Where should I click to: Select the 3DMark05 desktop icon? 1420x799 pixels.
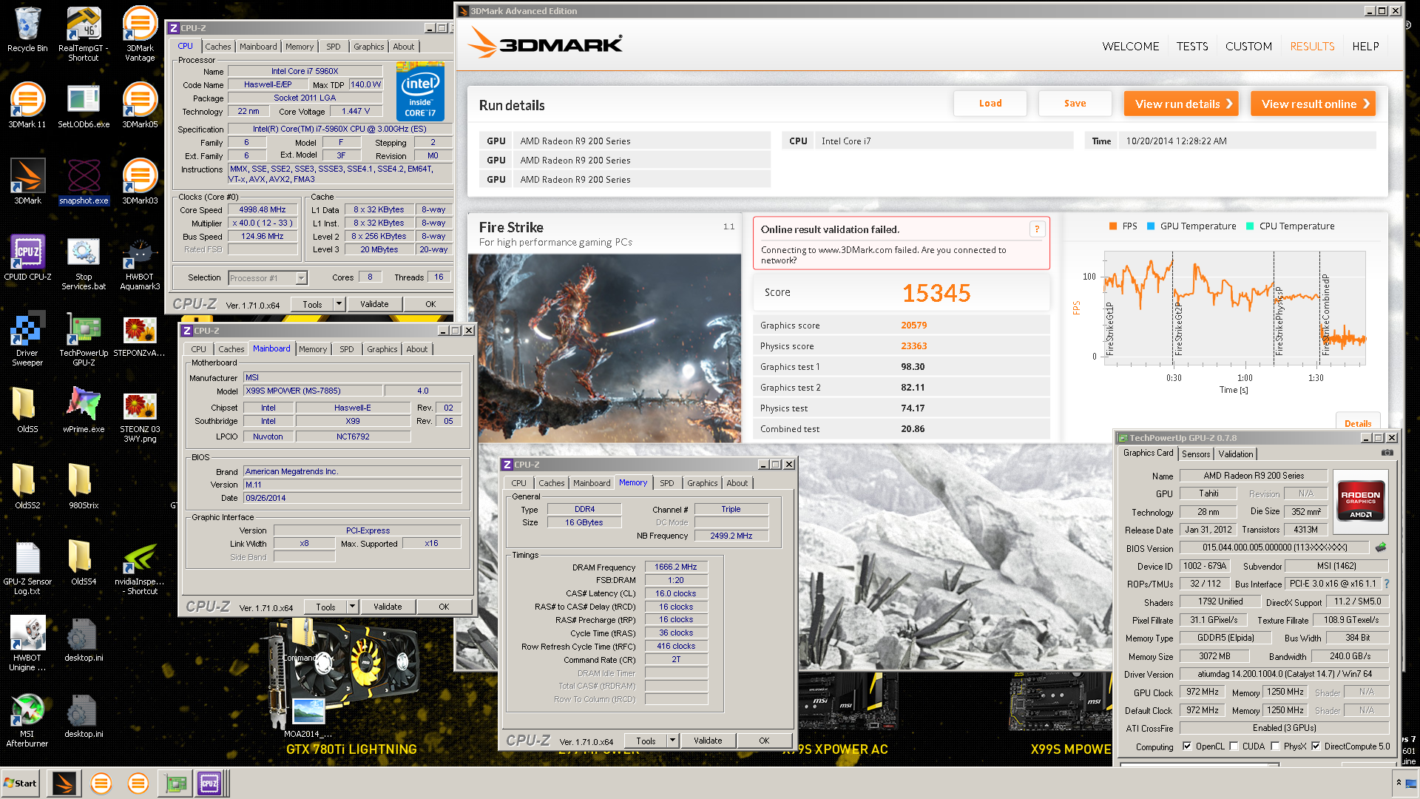coord(140,105)
